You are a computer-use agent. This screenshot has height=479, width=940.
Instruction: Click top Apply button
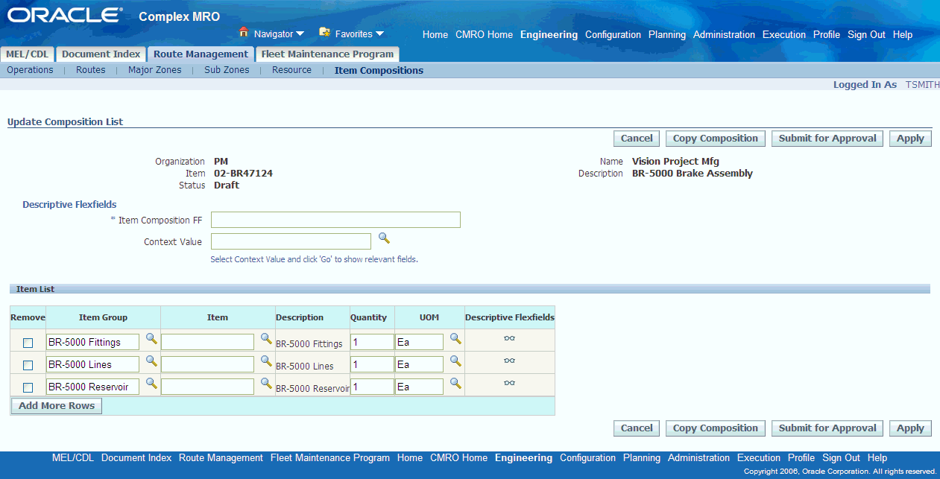click(910, 139)
